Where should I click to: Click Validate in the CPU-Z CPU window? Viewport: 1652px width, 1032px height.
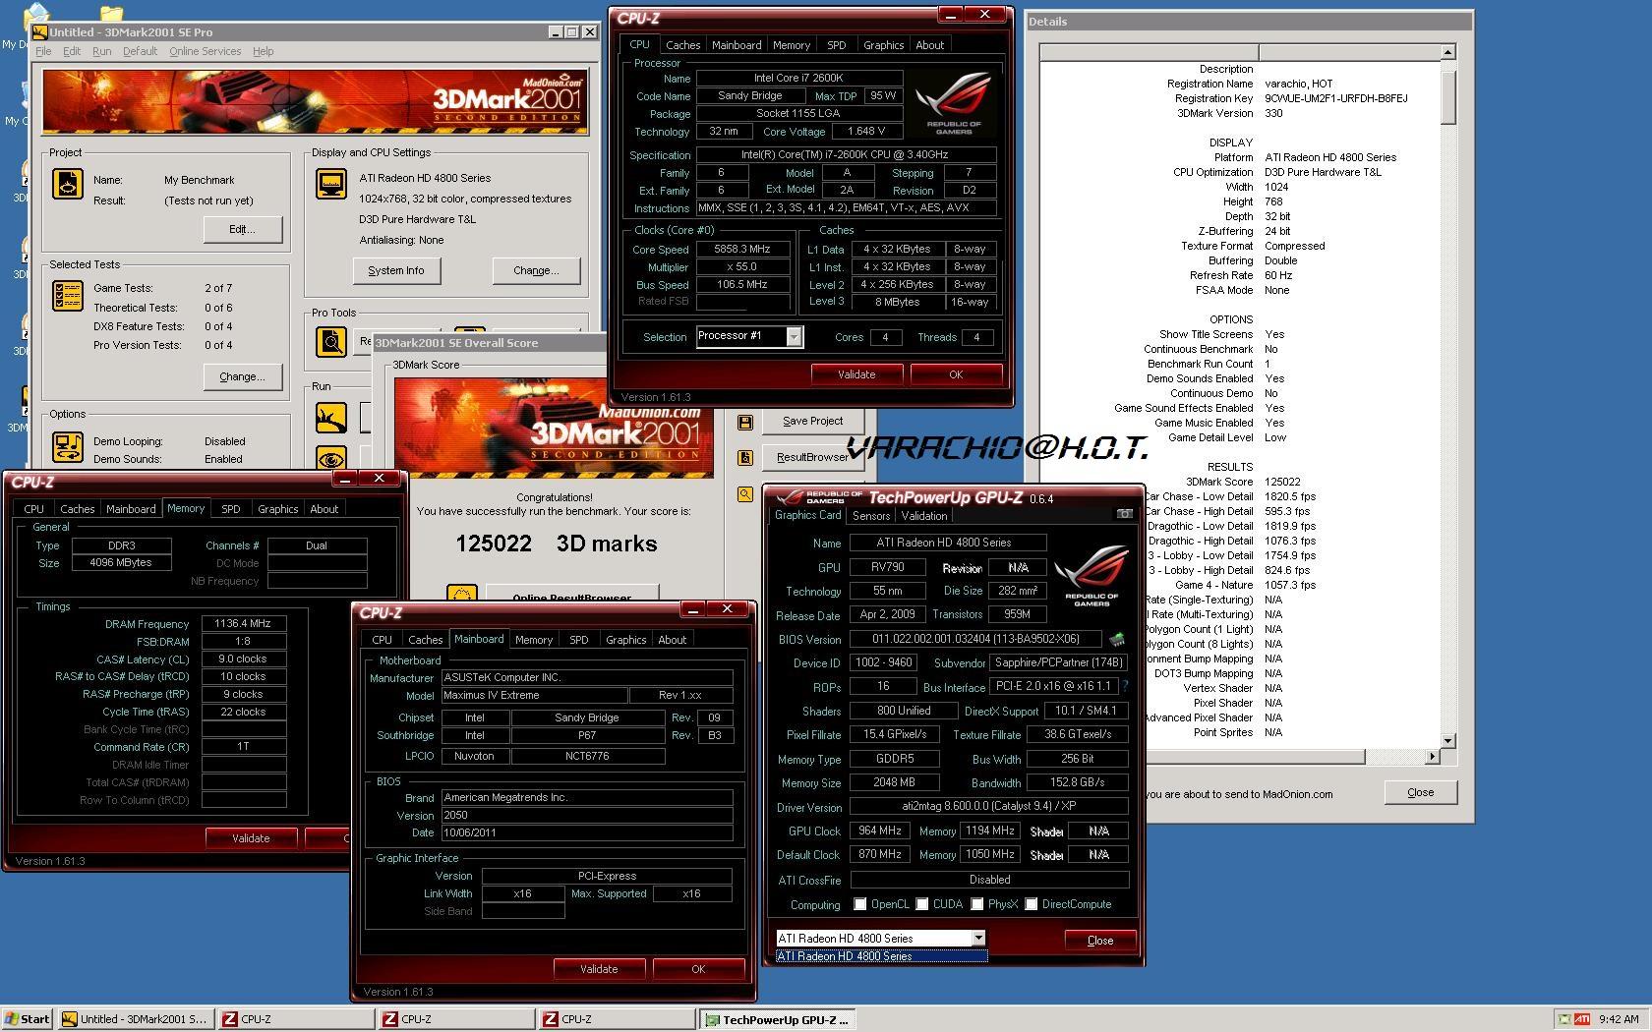pyautogui.click(x=856, y=374)
